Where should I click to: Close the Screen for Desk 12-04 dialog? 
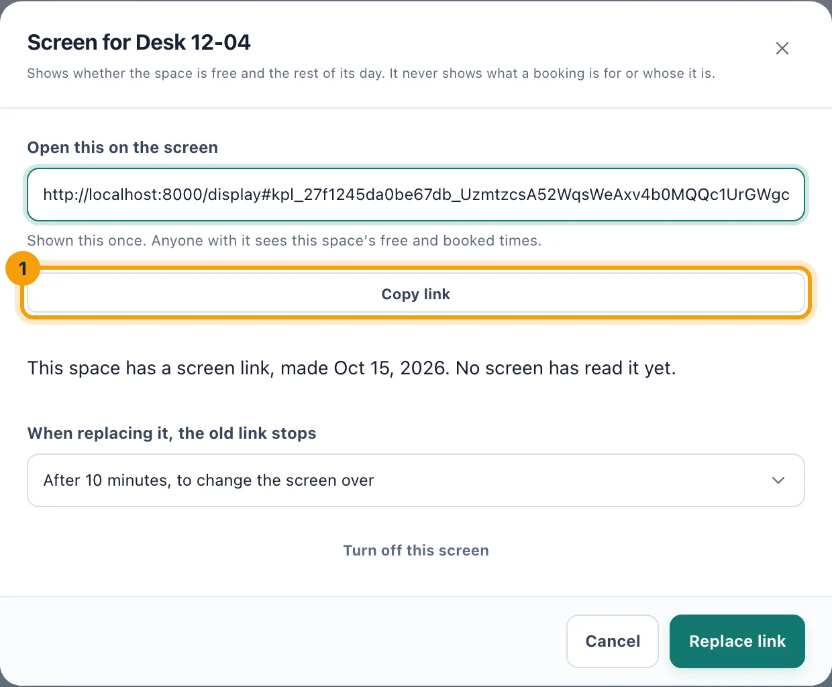pos(782,48)
